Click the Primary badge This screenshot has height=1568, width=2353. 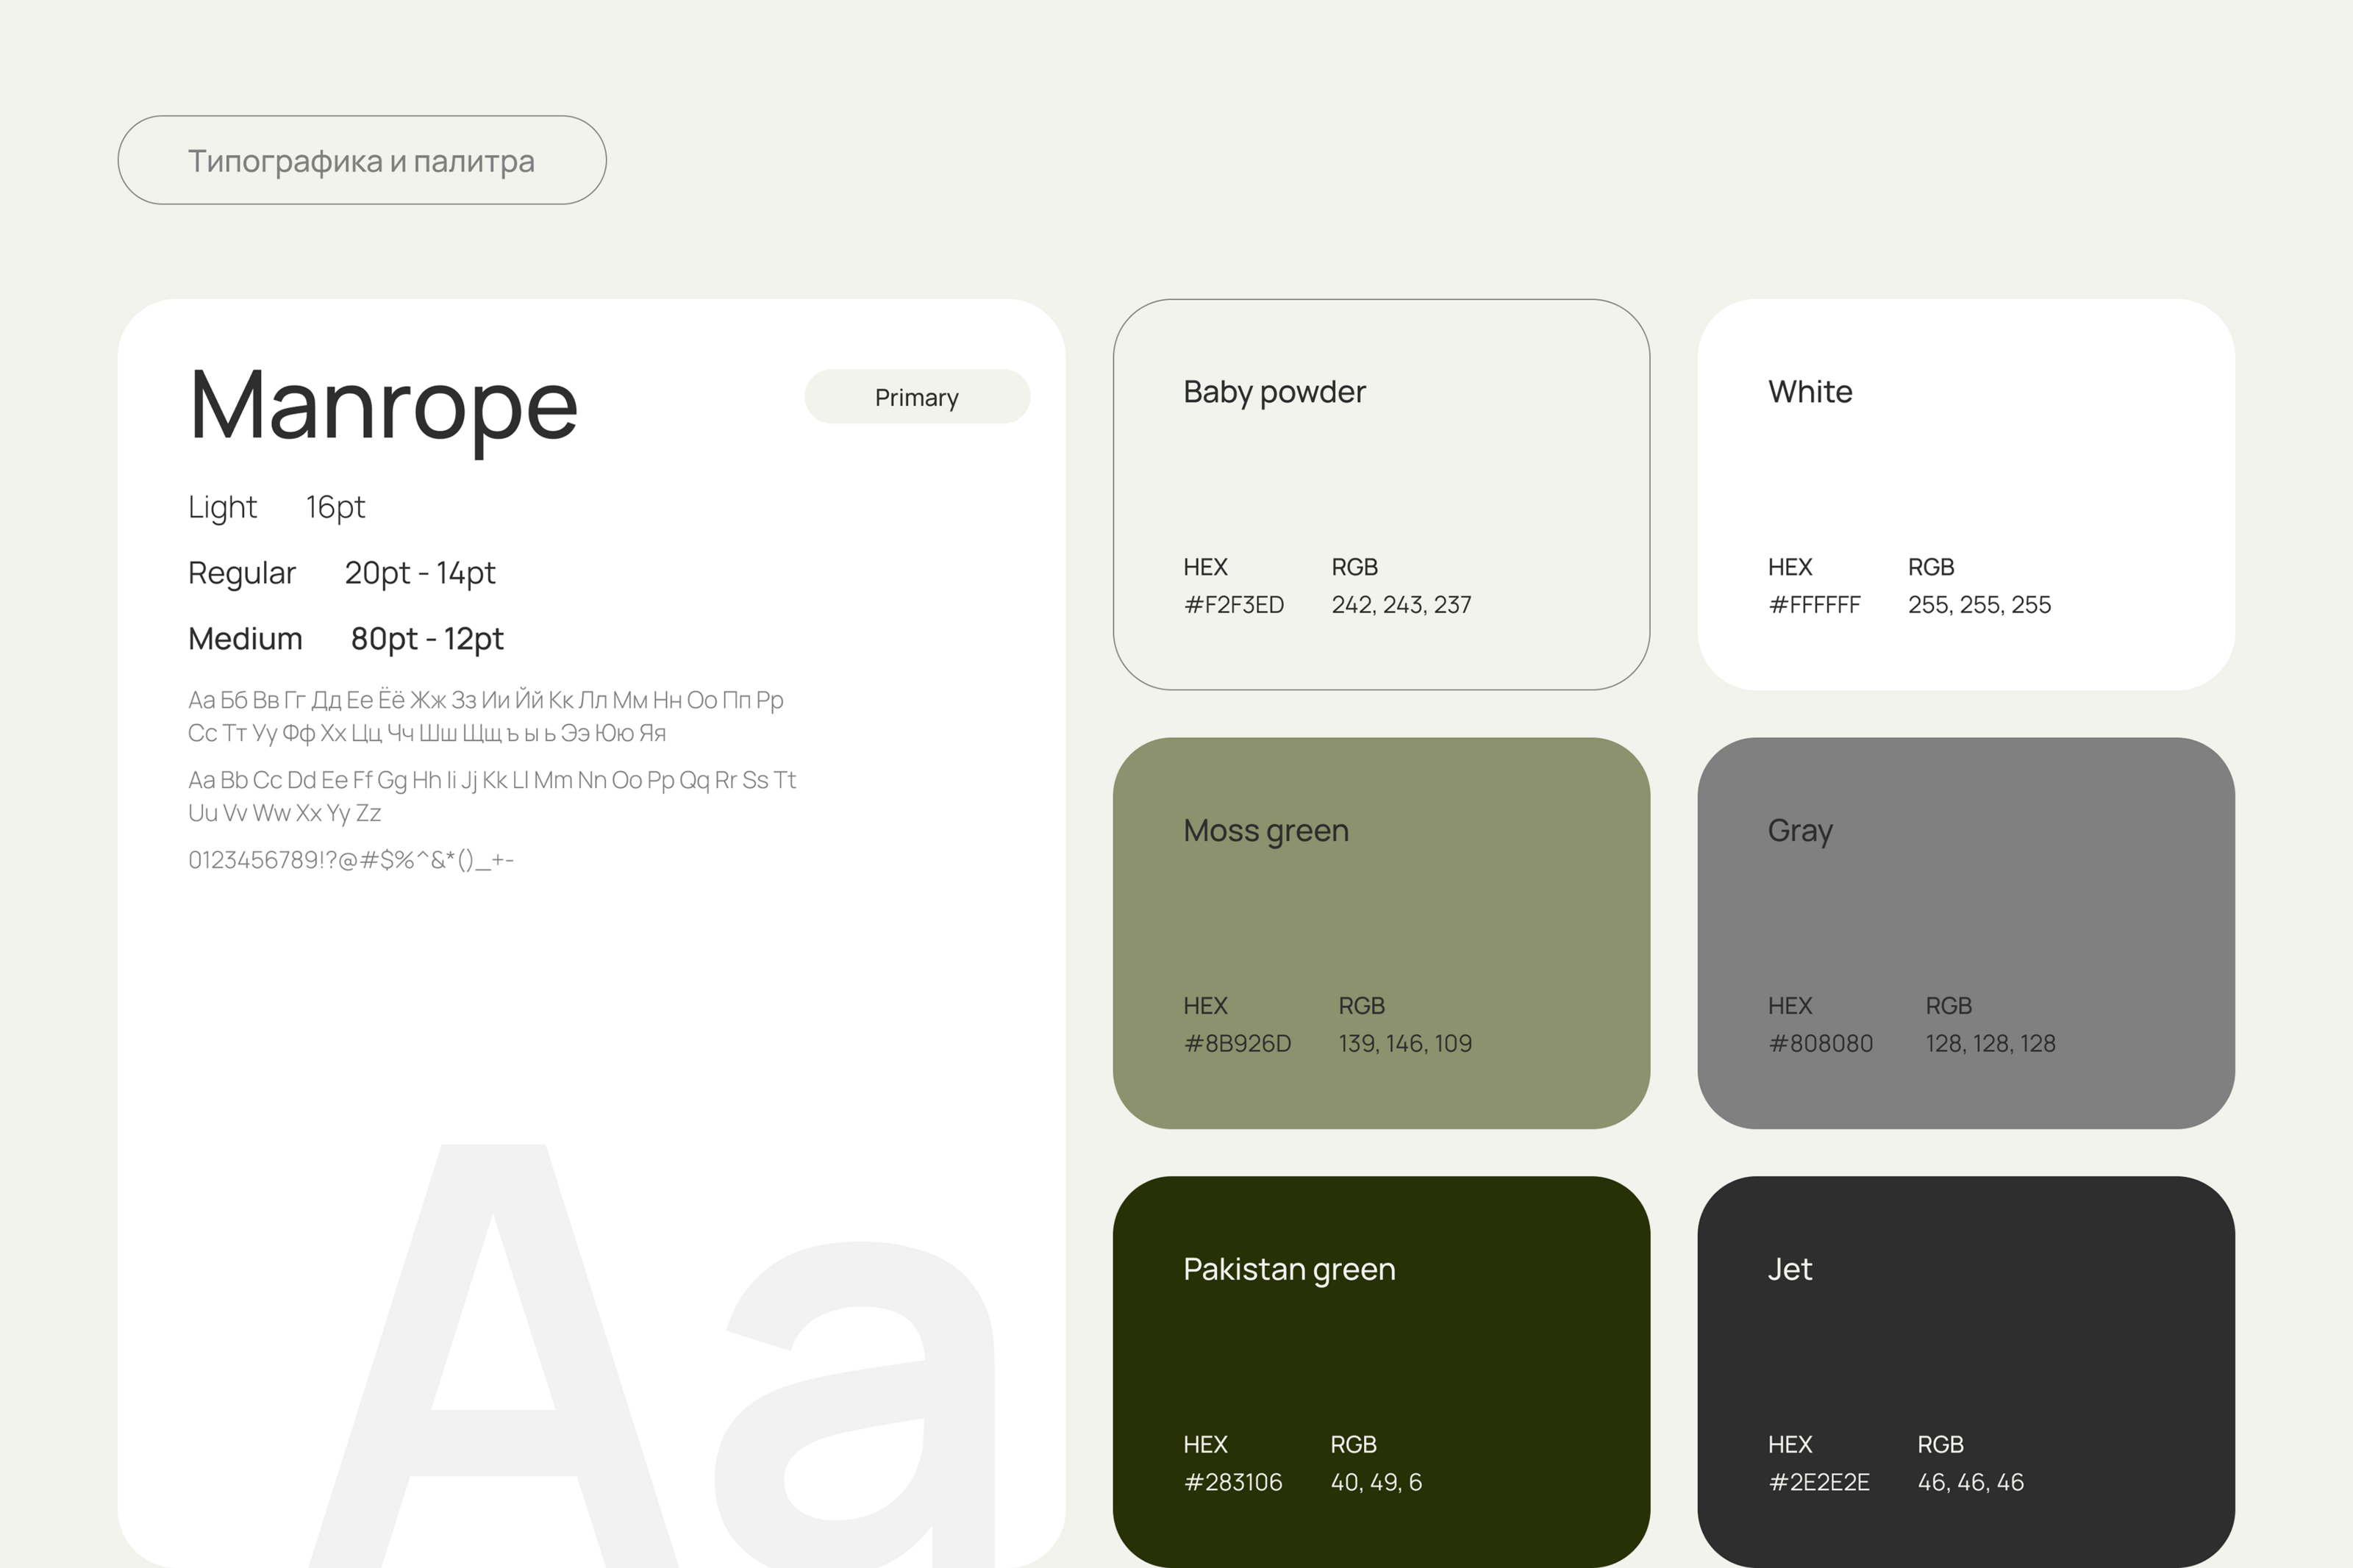click(916, 397)
